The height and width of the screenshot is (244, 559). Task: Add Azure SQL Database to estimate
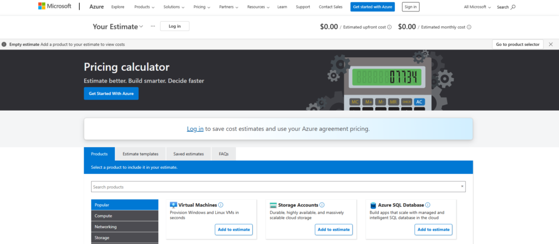point(433,229)
